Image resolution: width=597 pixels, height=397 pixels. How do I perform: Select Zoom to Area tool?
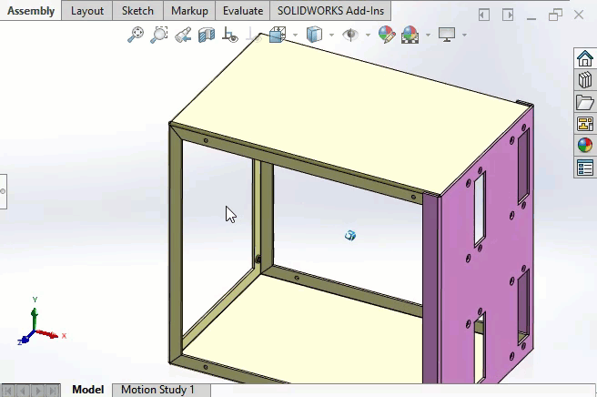pos(159,35)
